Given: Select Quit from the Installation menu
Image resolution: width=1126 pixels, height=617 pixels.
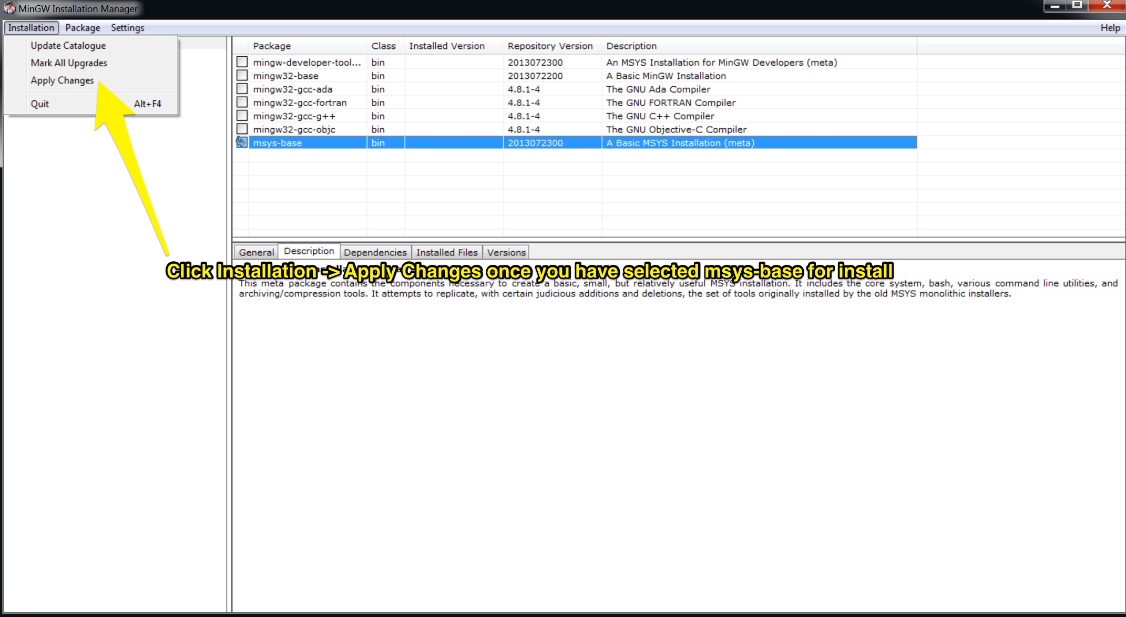Looking at the screenshot, I should click(40, 104).
